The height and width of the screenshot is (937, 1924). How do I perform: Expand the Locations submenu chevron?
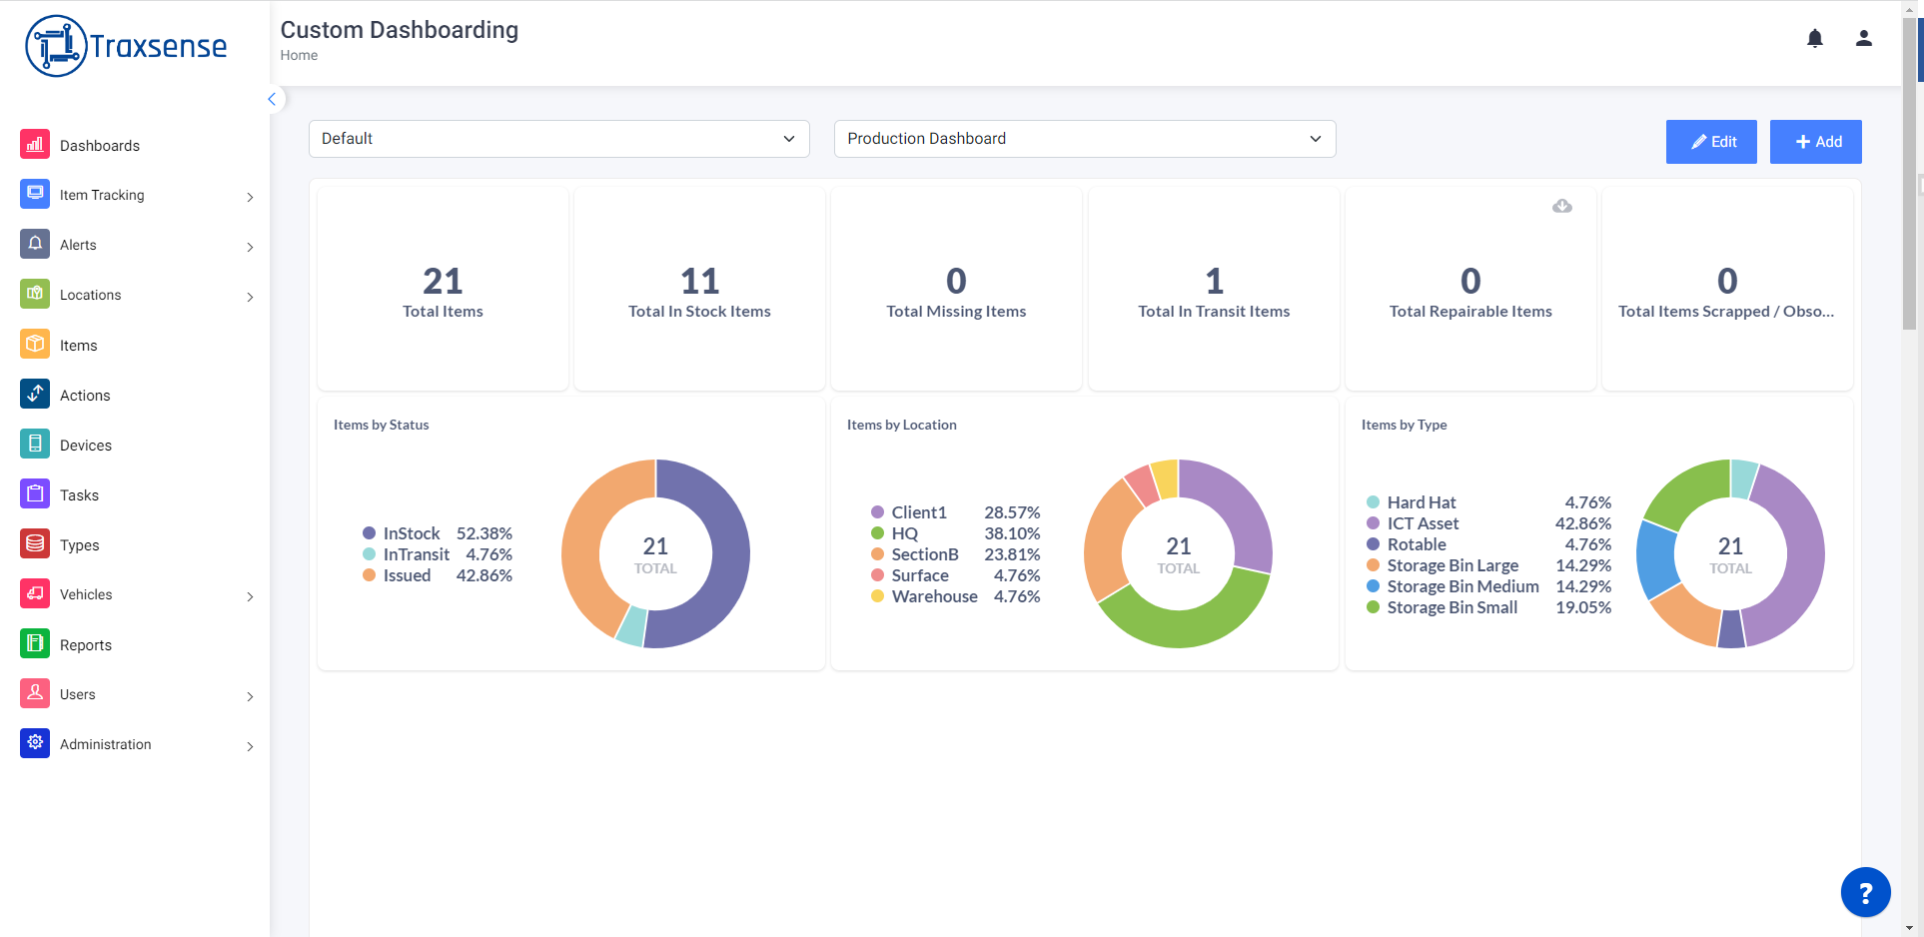250,297
